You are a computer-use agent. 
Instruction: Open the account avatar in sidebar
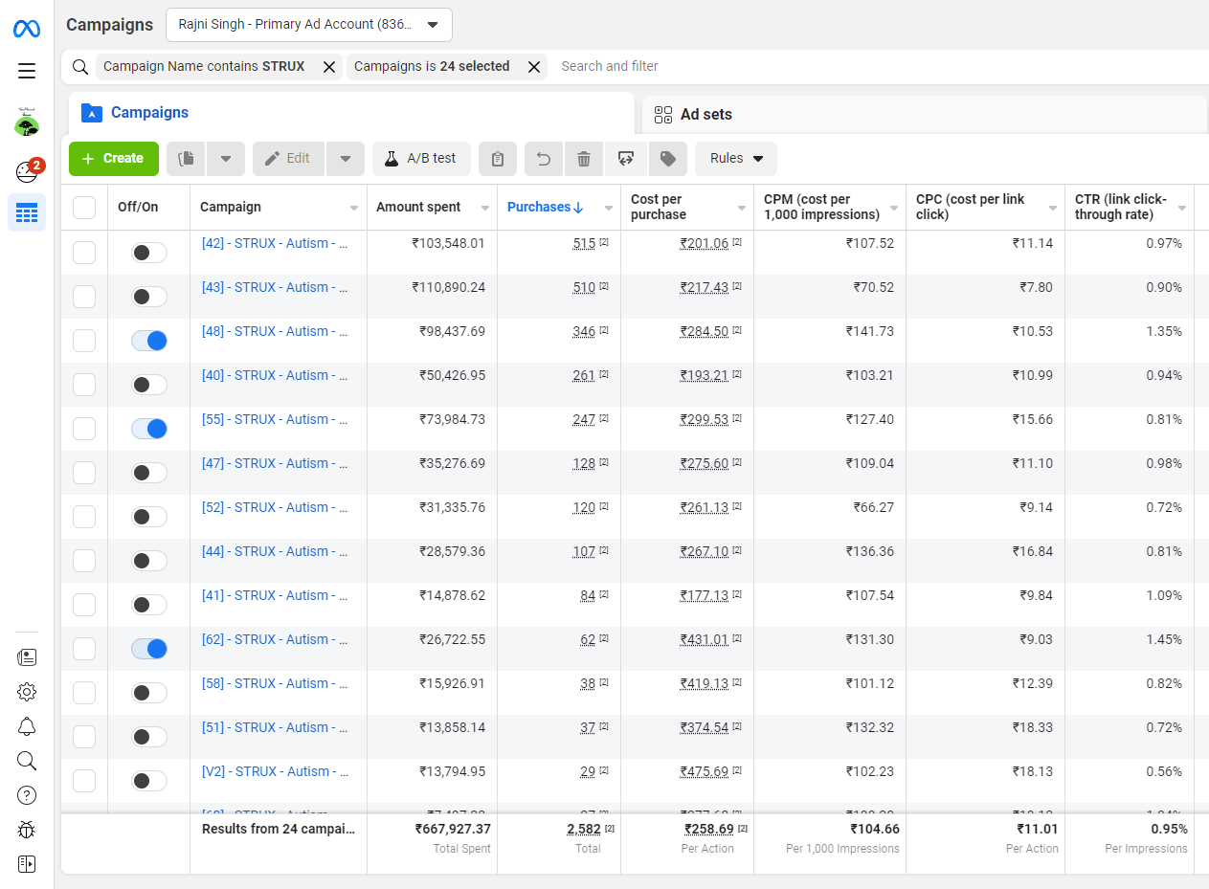click(x=27, y=122)
